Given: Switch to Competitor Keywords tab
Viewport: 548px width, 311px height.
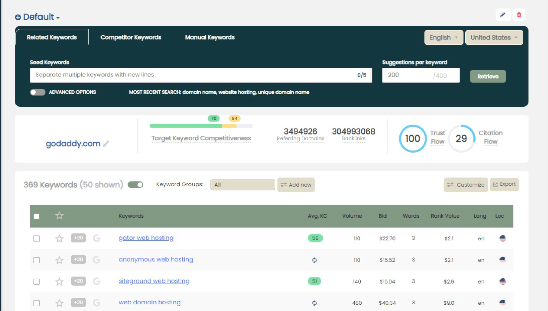Looking at the screenshot, I should pos(131,37).
